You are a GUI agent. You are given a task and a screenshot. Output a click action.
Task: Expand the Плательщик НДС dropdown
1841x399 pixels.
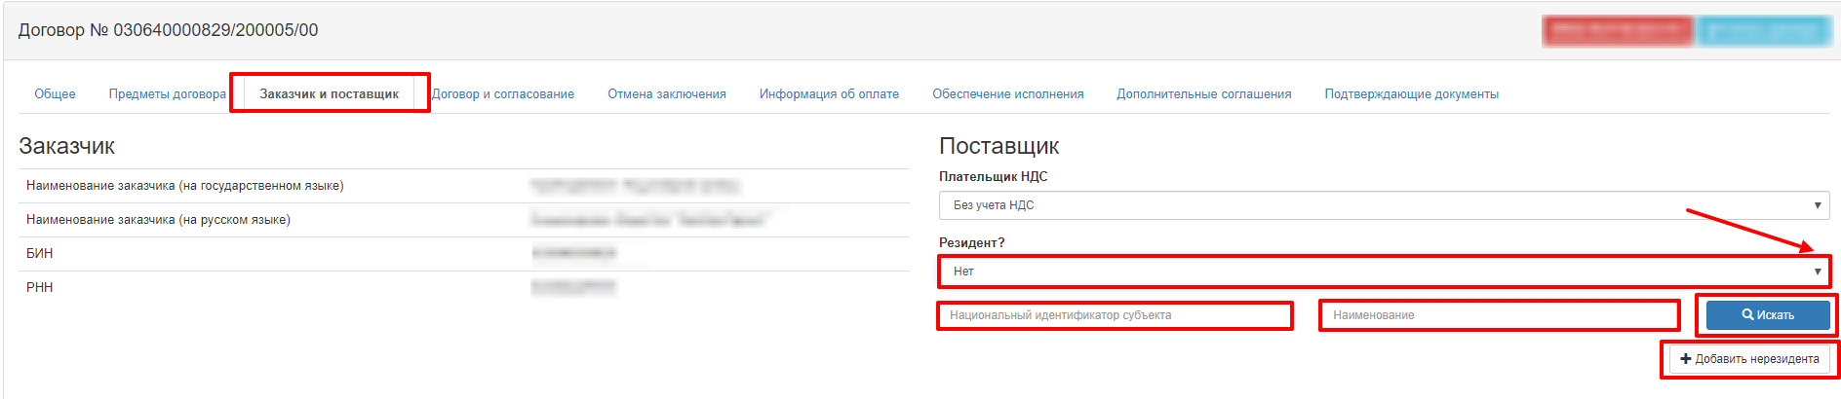[x=1384, y=205]
